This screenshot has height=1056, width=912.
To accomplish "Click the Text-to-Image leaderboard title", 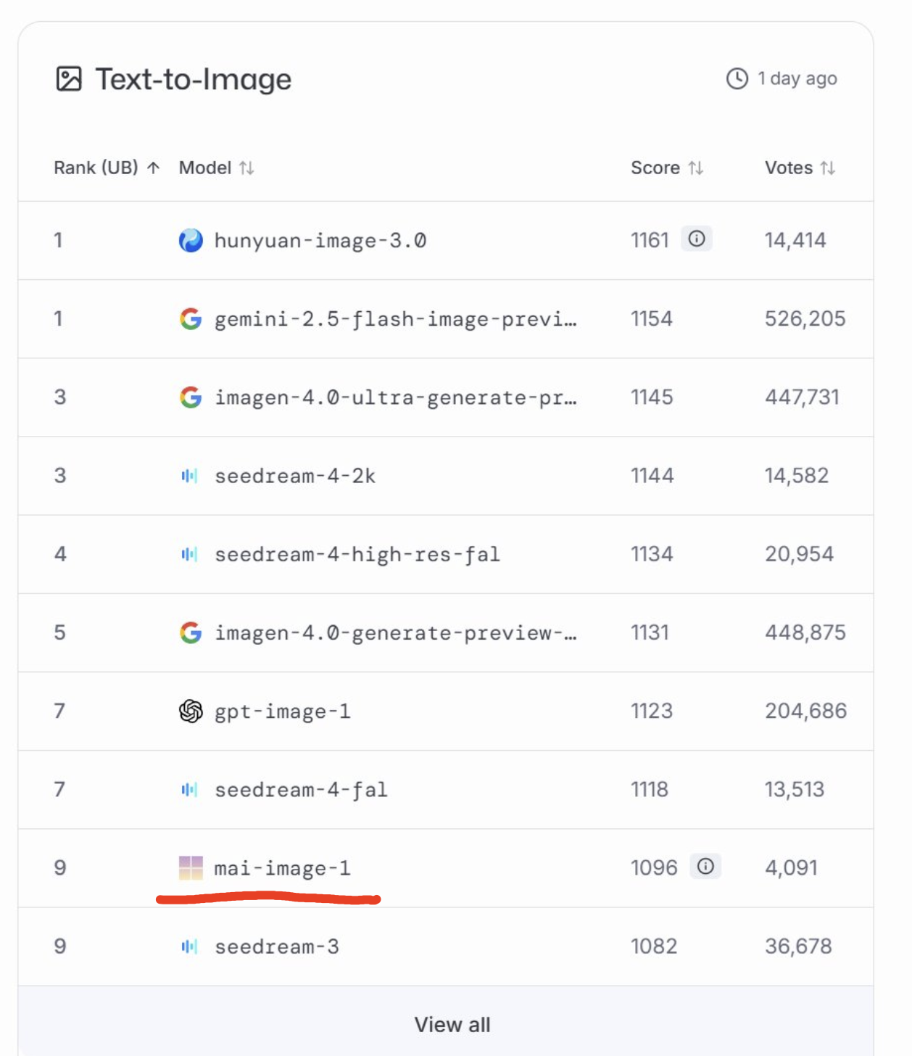I will tap(193, 79).
